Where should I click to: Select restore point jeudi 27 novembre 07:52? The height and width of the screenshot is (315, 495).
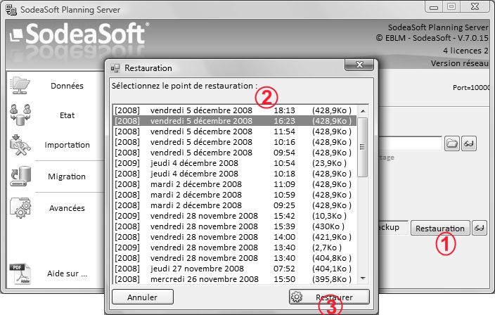tap(235, 269)
